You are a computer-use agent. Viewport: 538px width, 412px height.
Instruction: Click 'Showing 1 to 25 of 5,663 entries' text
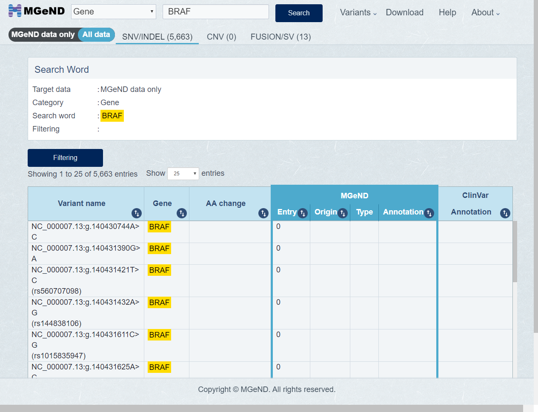pyautogui.click(x=83, y=174)
